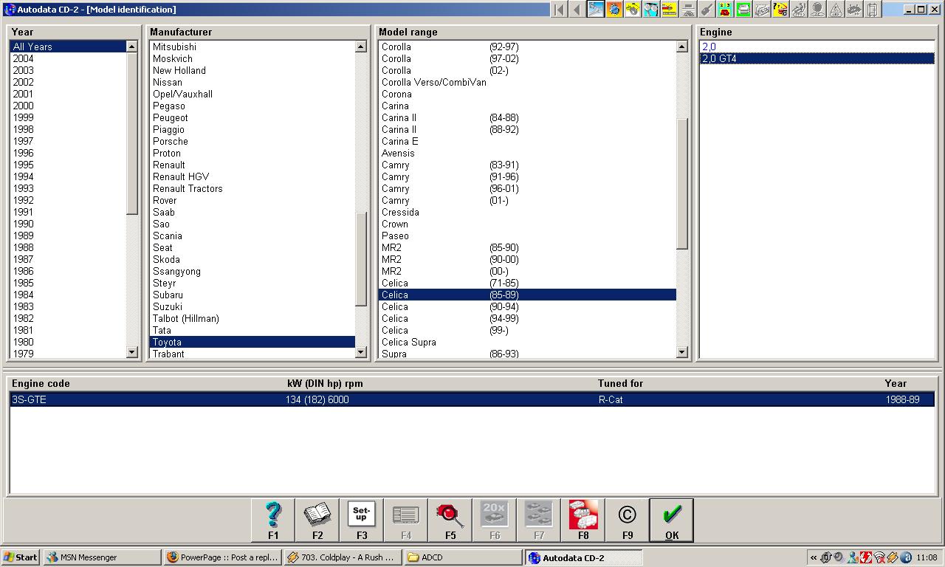This screenshot has height=567, width=945.
Task: Open Coldplay Winamp taskbar button
Action: pyautogui.click(x=343, y=557)
